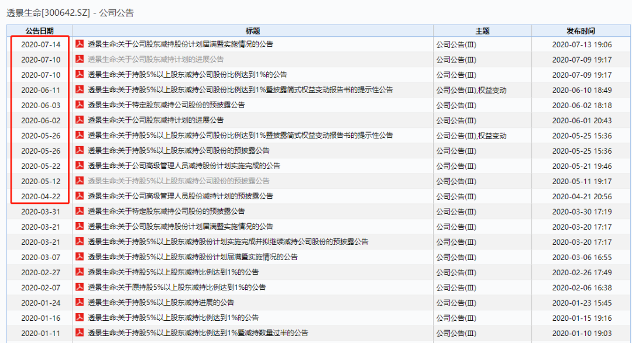
Task: Select the 2020-04-22 date cell
Action: (x=40, y=196)
